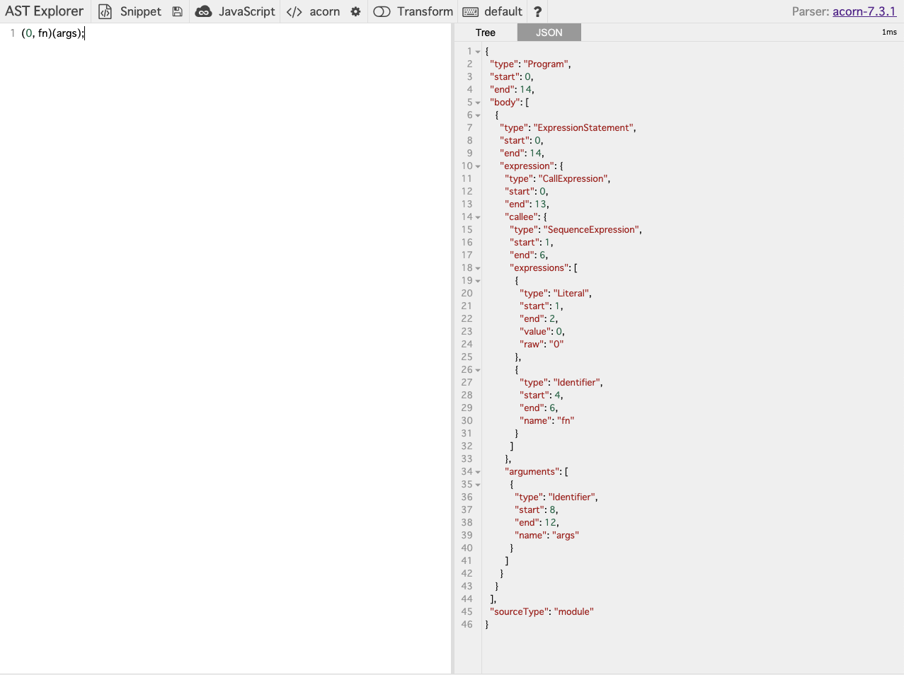This screenshot has width=904, height=675.
Task: Open the acorn-7.3.1 parser link
Action: (864, 11)
